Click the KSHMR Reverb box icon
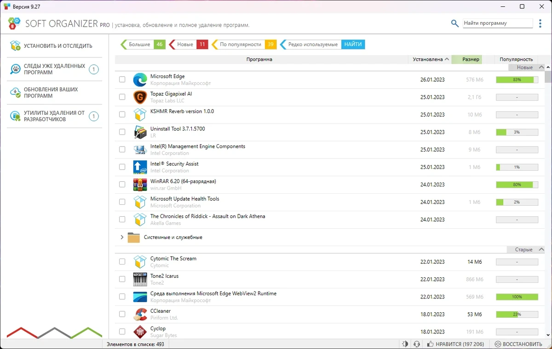This screenshot has width=552, height=349. click(140, 115)
